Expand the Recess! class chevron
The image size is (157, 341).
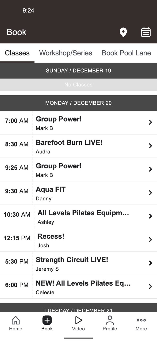click(x=150, y=239)
